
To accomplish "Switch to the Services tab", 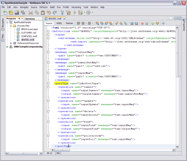I will [x=30, y=19].
